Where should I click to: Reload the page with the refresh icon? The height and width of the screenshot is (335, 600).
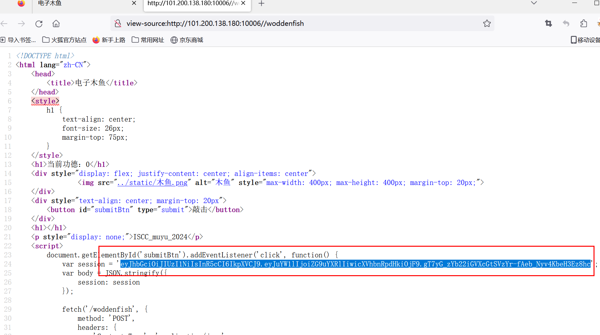coord(39,24)
